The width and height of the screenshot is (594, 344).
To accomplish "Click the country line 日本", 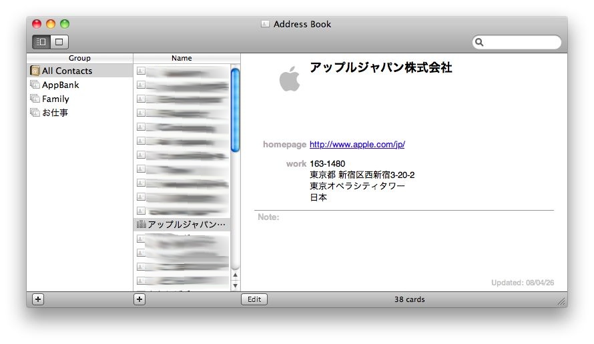I will click(x=318, y=197).
